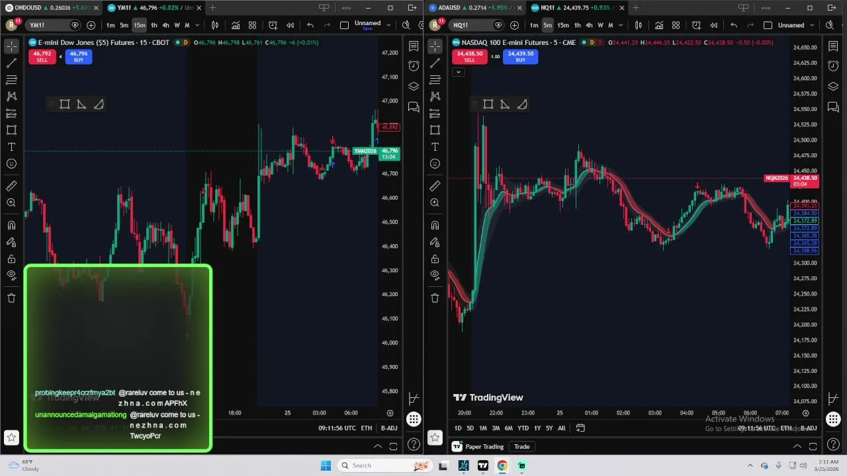Click SELL 46,792 button on YM1! chart
This screenshot has height=476, width=847.
click(x=42, y=57)
